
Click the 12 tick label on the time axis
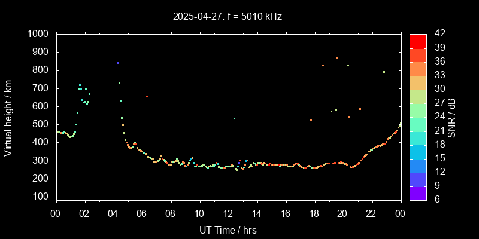tap(228, 214)
